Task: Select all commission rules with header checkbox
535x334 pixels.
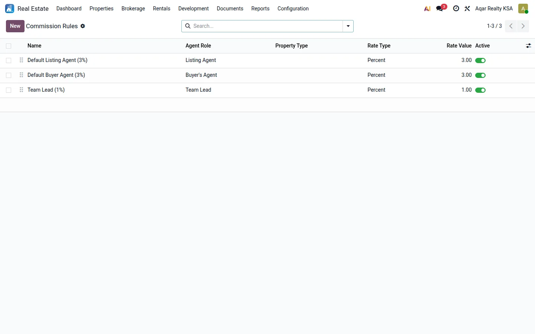Action: [x=9, y=46]
